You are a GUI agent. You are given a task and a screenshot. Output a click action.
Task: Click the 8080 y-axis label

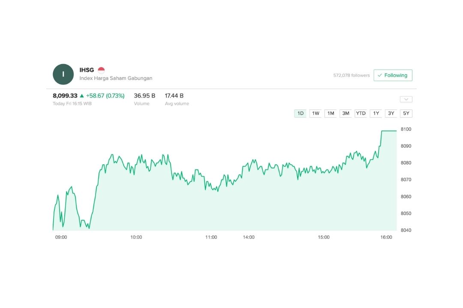[406, 163]
